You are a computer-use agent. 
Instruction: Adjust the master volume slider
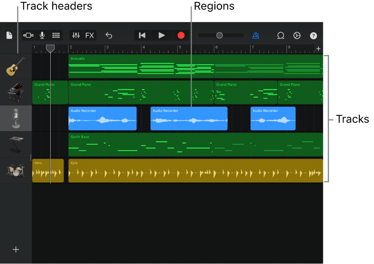point(220,35)
